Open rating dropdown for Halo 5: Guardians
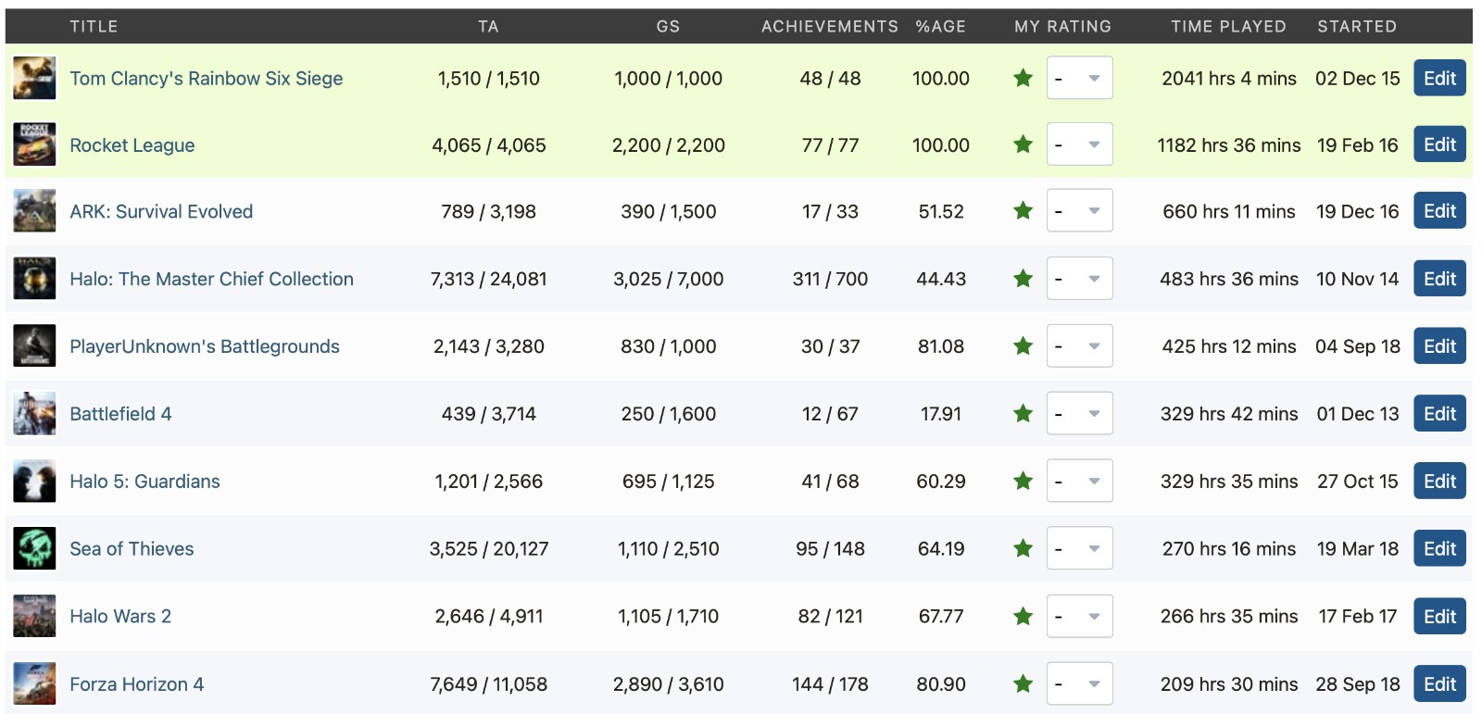Viewport: 1482px width, 714px height. [1079, 482]
